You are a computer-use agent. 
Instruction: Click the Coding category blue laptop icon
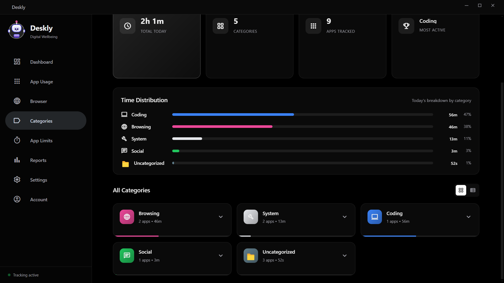[x=375, y=217]
